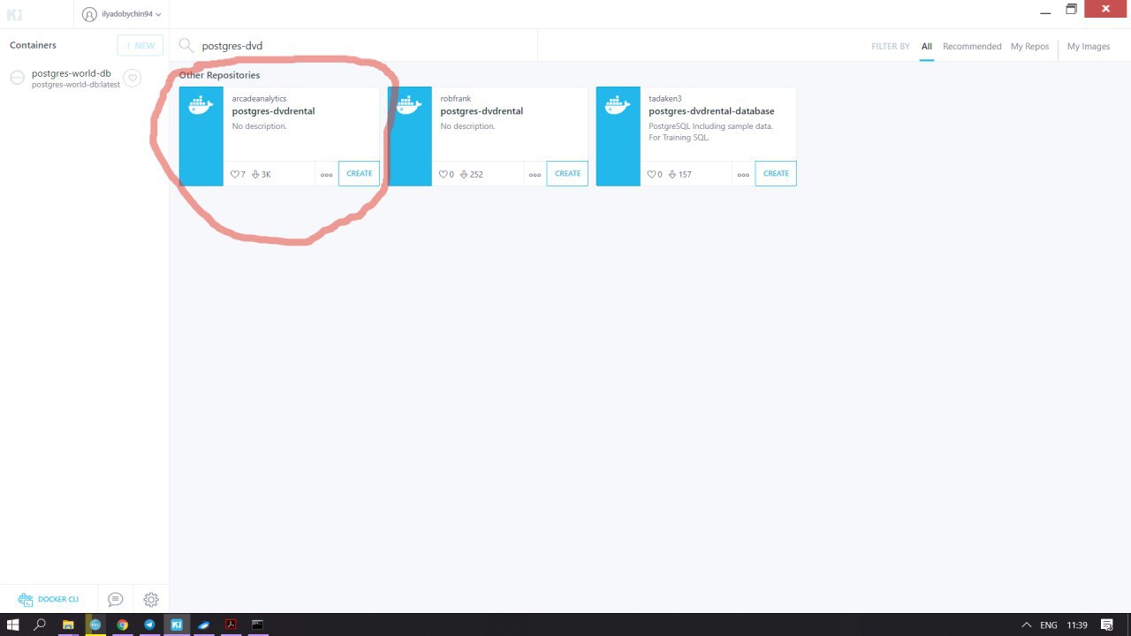Create container from arcadeanalytics postgres-dvdrental
1131x636 pixels.
tap(359, 173)
